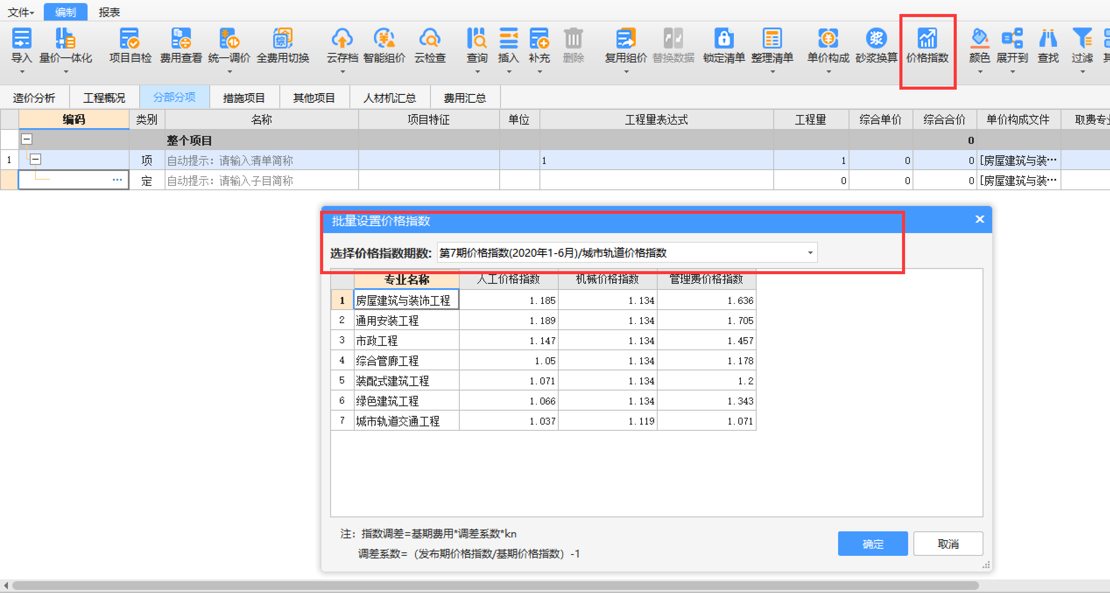Click the 插入 insert icon
This screenshot has width=1110, height=593.
tap(508, 38)
